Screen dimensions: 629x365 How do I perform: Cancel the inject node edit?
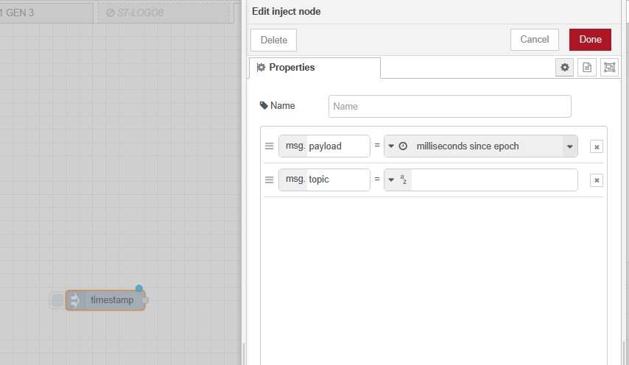coord(535,40)
